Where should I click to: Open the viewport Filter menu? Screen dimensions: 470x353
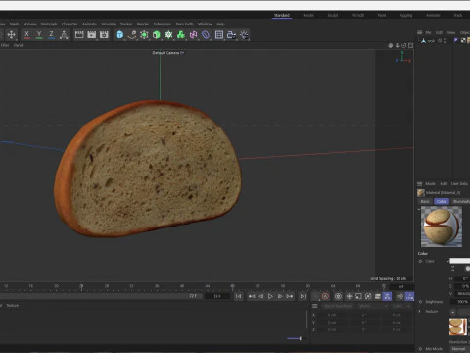5,45
